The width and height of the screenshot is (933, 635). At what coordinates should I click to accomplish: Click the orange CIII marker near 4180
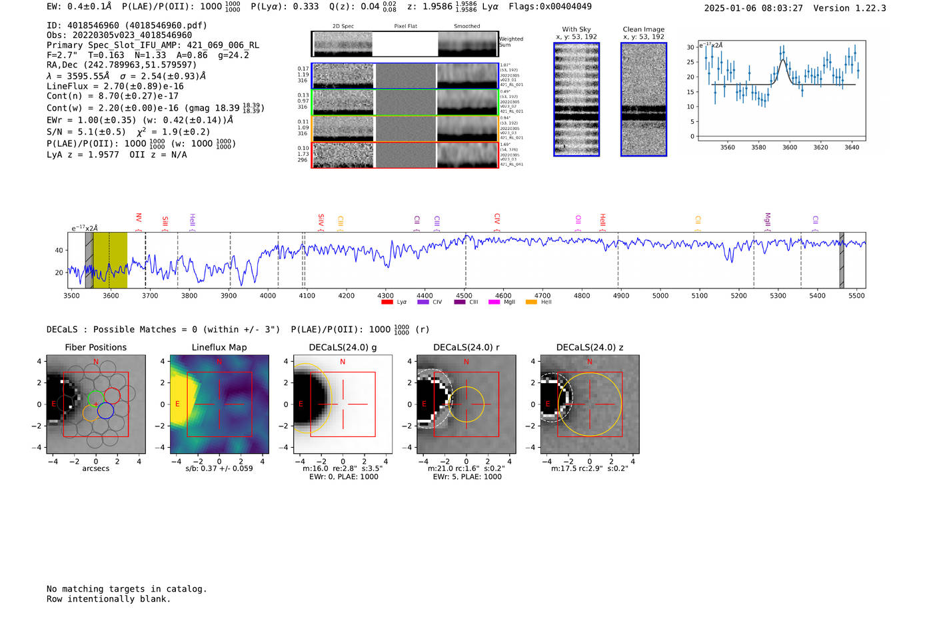341,223
